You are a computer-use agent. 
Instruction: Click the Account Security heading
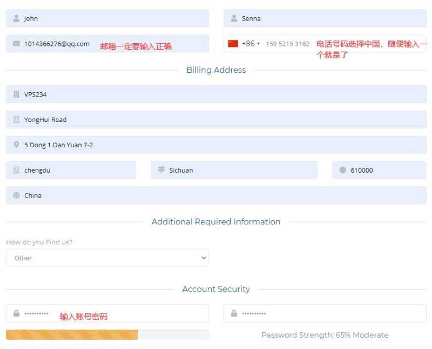[x=216, y=289]
